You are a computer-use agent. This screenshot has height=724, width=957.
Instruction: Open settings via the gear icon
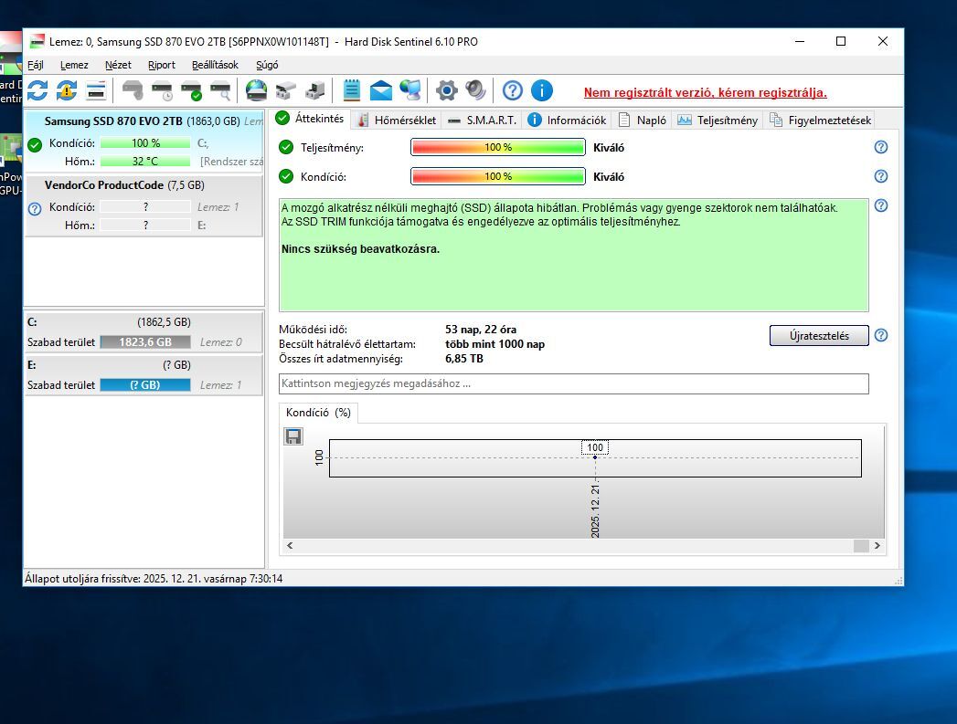tap(446, 90)
